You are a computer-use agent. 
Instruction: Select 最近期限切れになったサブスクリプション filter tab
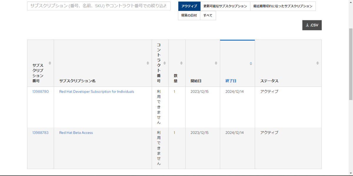coord(283,6)
